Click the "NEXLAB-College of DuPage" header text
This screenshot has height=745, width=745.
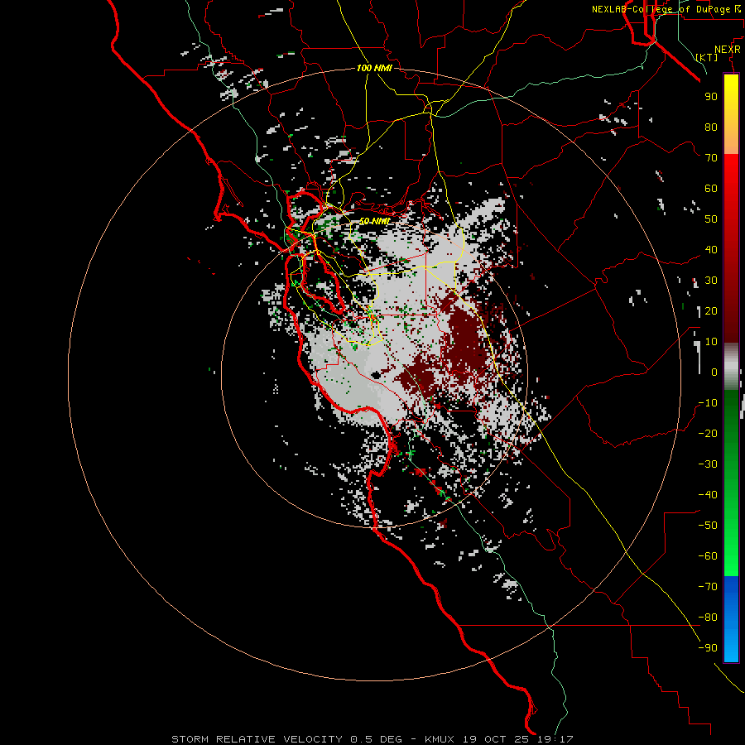pyautogui.click(x=661, y=9)
